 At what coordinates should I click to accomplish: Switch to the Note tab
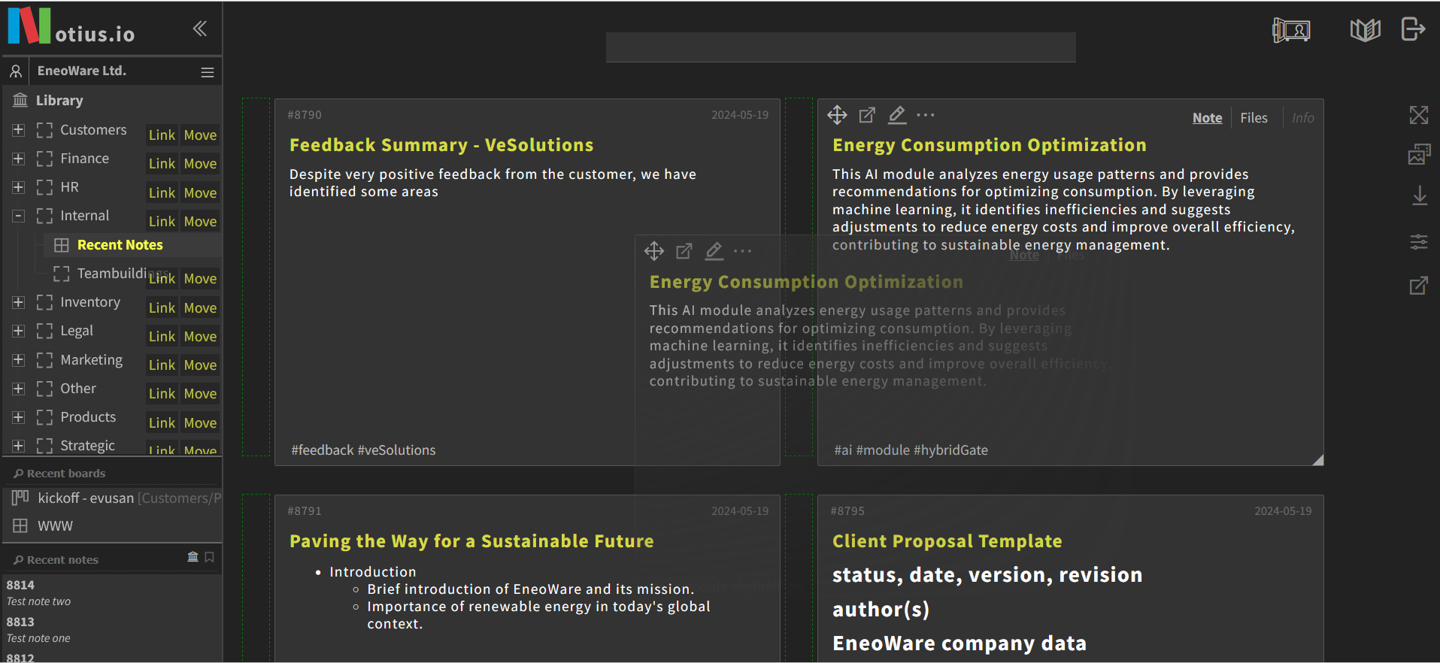coord(1207,118)
